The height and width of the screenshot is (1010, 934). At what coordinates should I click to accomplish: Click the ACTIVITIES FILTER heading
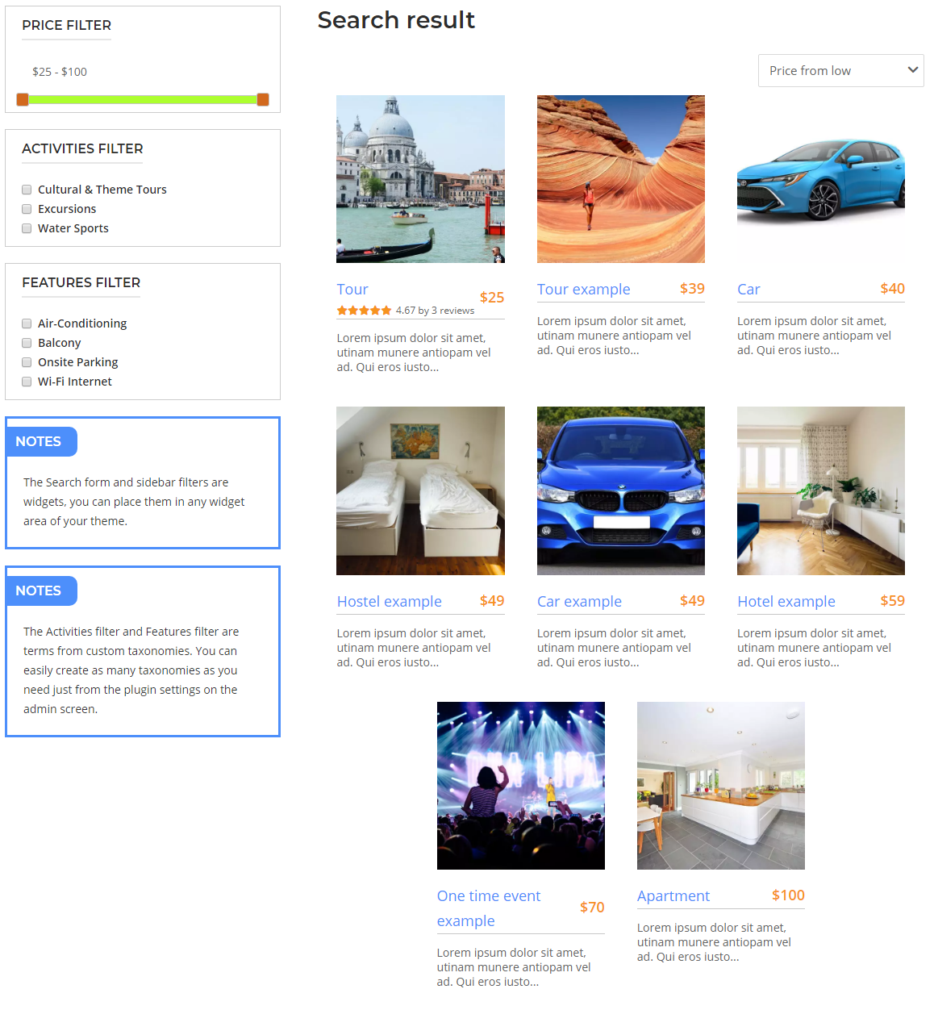[82, 148]
